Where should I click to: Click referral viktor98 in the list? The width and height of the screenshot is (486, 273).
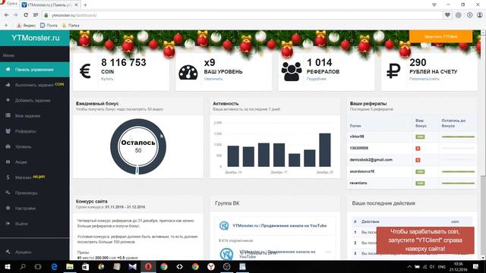click(357, 136)
